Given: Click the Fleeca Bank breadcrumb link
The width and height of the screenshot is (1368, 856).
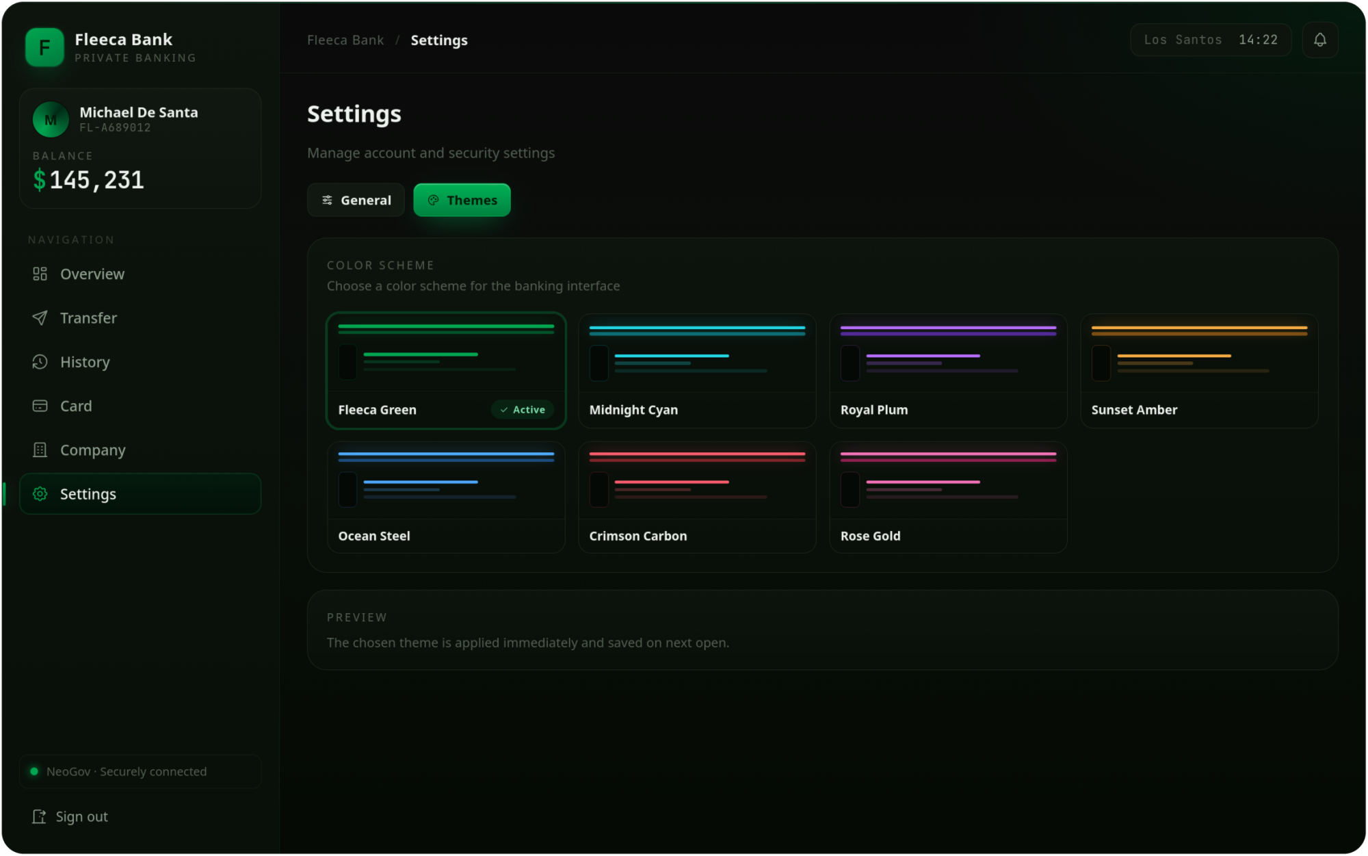Looking at the screenshot, I should [x=345, y=40].
